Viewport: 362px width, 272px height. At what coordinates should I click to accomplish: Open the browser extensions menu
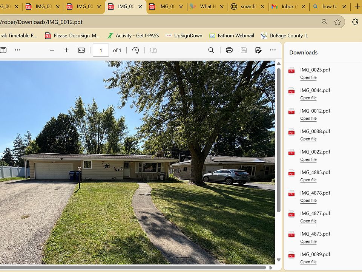(x=355, y=22)
